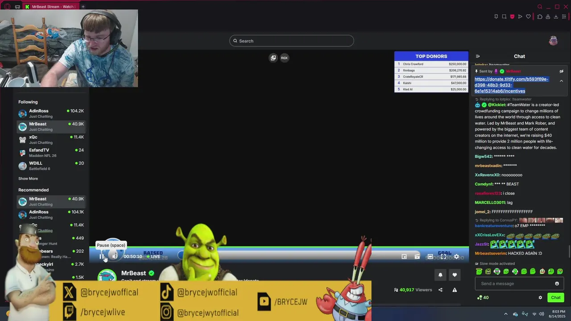Image resolution: width=571 pixels, height=321 pixels.
Task: Click MrBeast channel name under player
Action: pos(133,273)
